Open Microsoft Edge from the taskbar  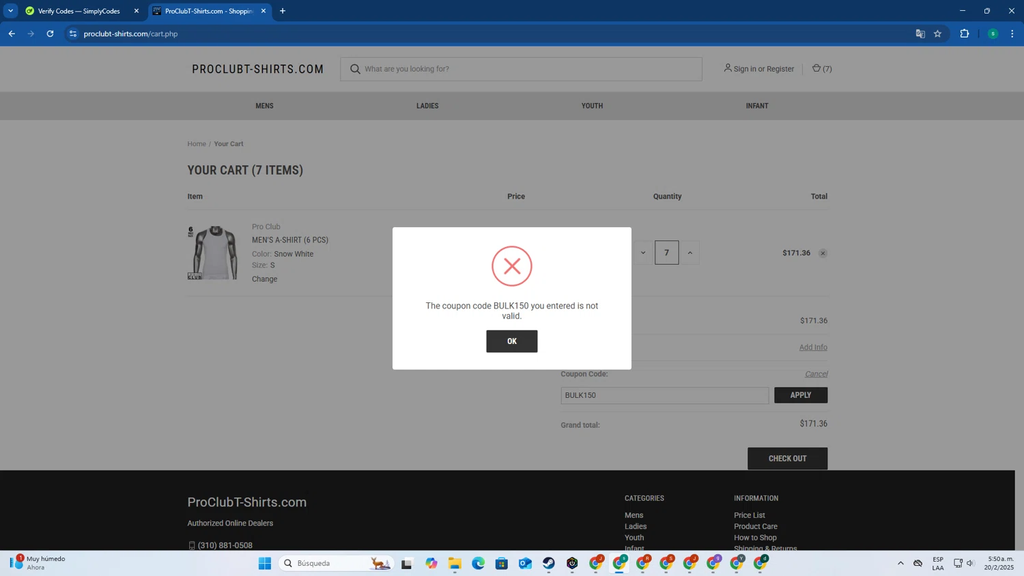click(478, 563)
